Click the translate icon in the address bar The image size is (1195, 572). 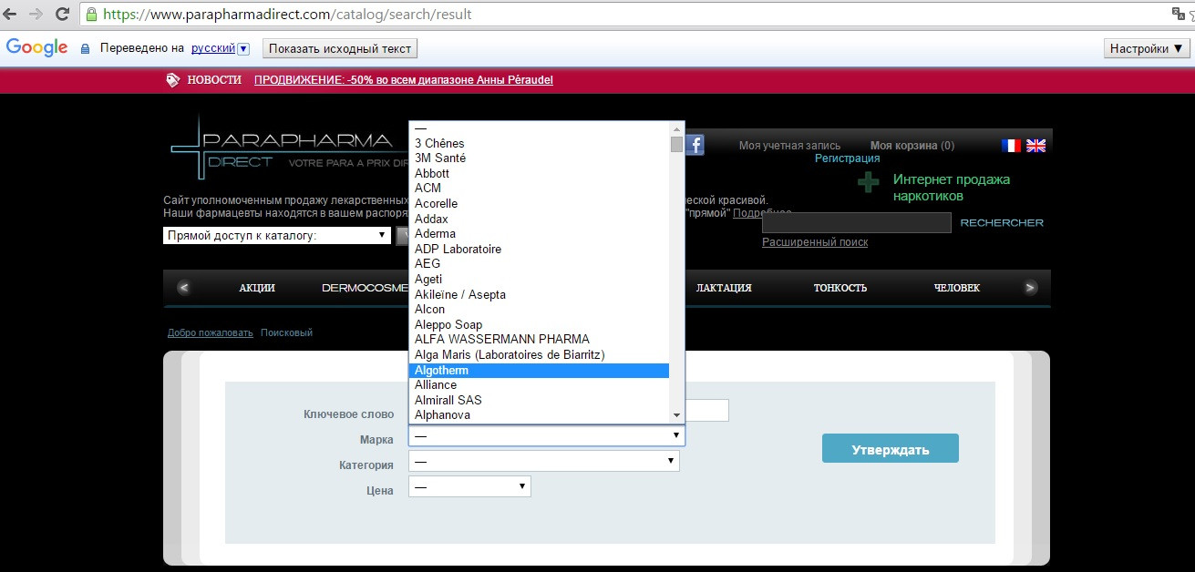point(1177,14)
